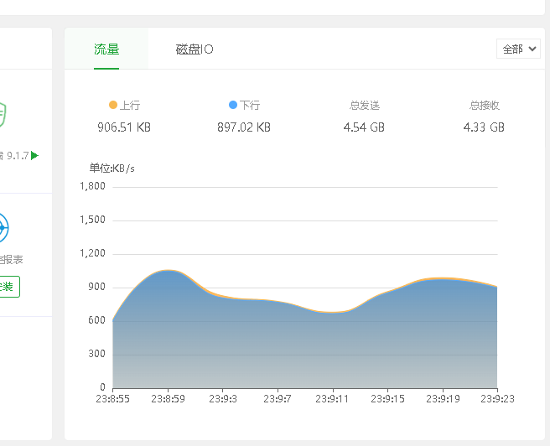Click the 600 y-axis label
The image size is (550, 446).
tap(96, 320)
